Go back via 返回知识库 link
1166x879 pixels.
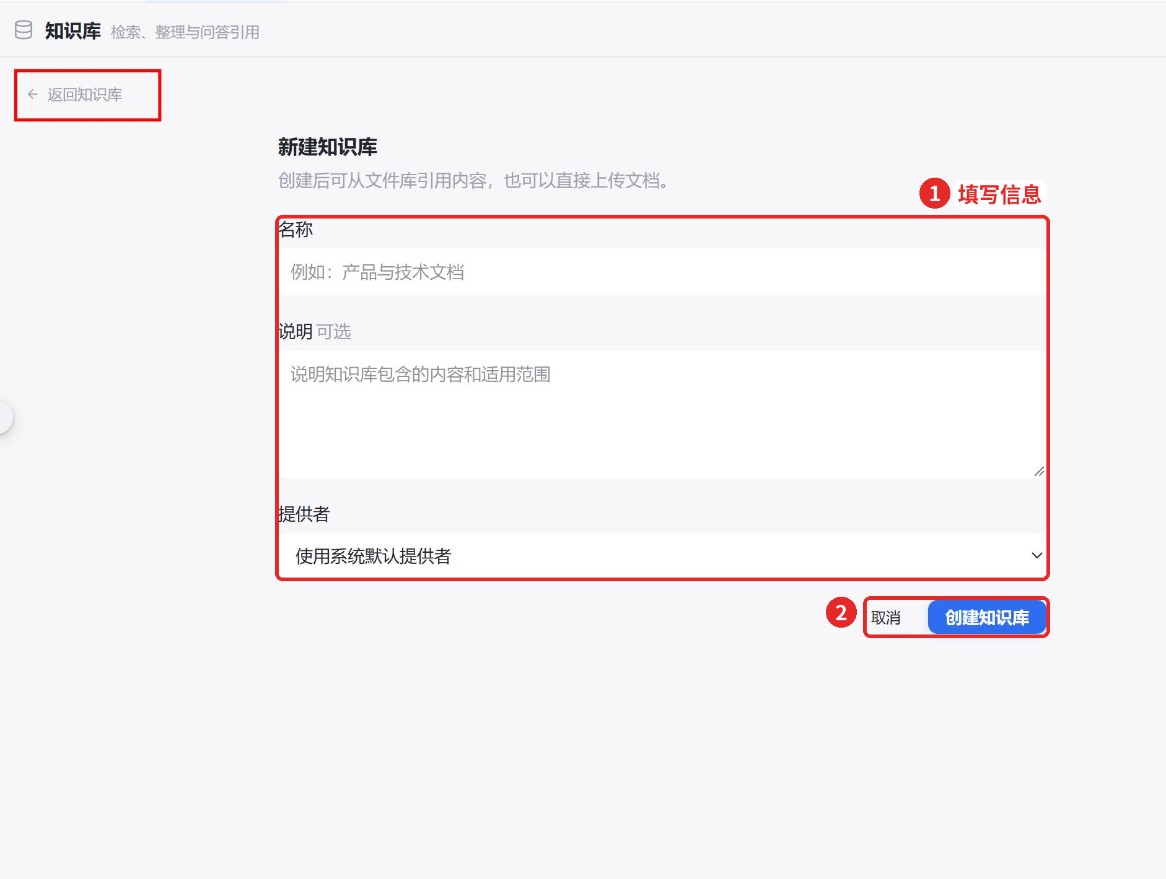[x=75, y=94]
